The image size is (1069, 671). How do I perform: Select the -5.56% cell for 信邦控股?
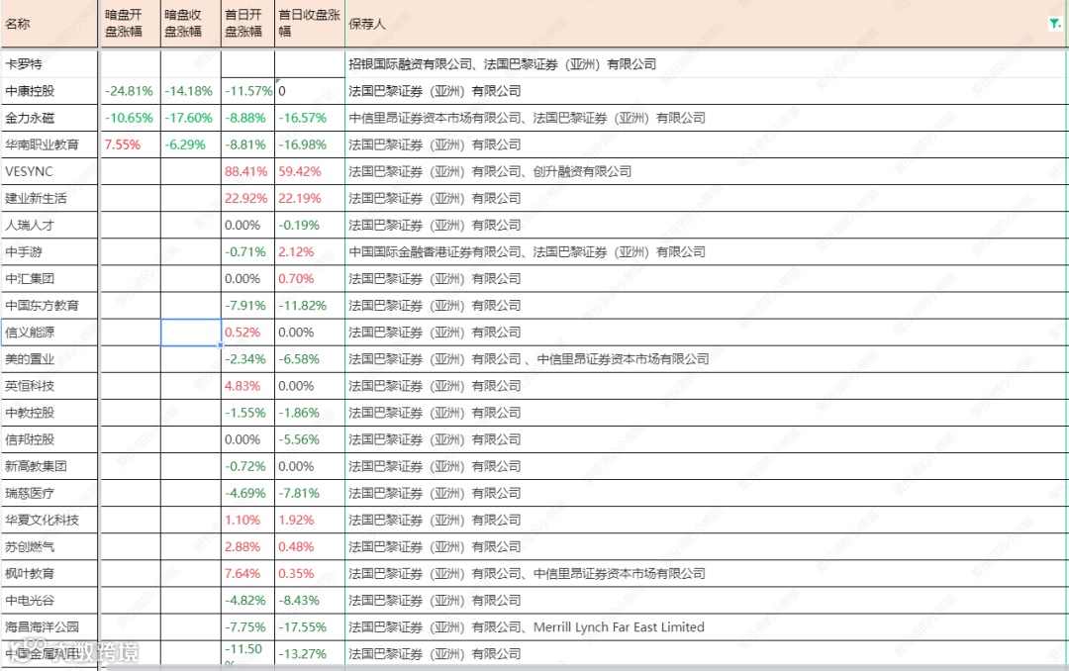pyautogui.click(x=310, y=439)
